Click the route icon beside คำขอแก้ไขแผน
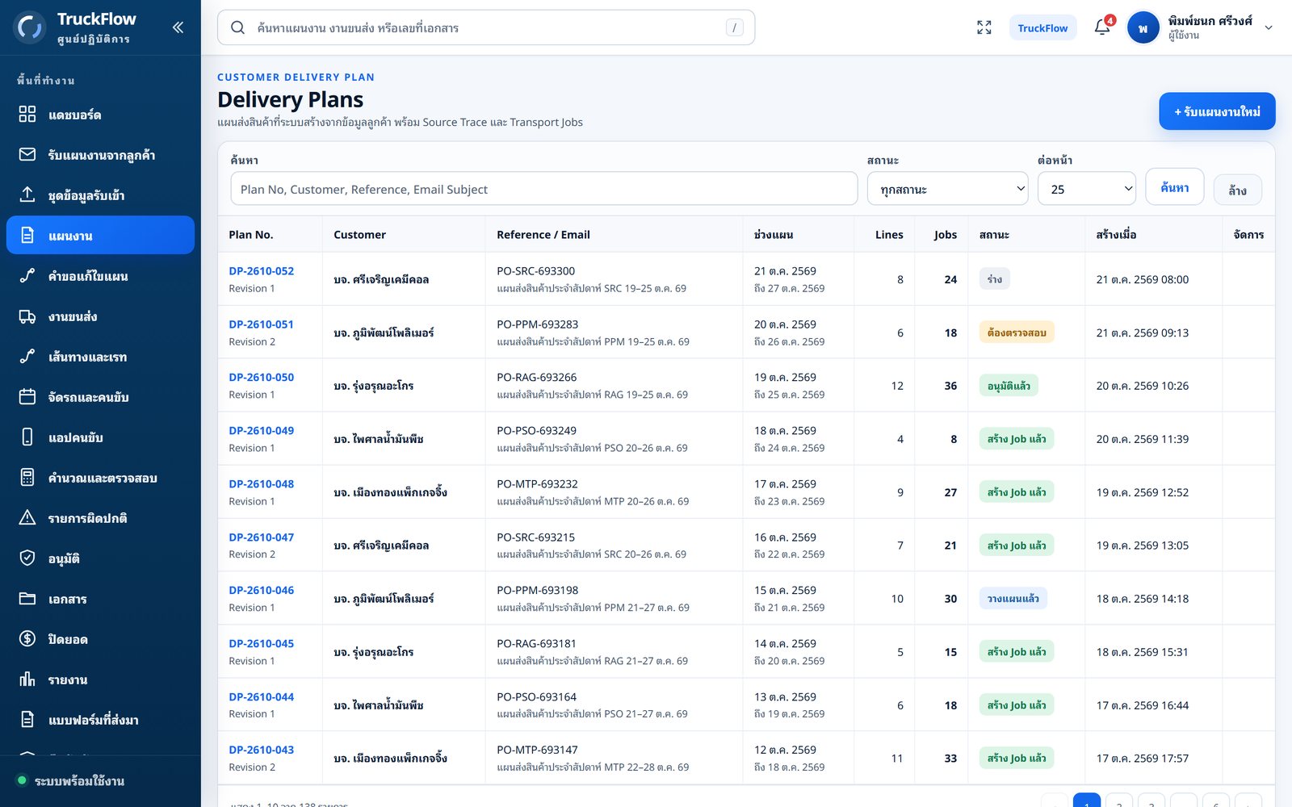This screenshot has height=807, width=1292. click(x=27, y=275)
